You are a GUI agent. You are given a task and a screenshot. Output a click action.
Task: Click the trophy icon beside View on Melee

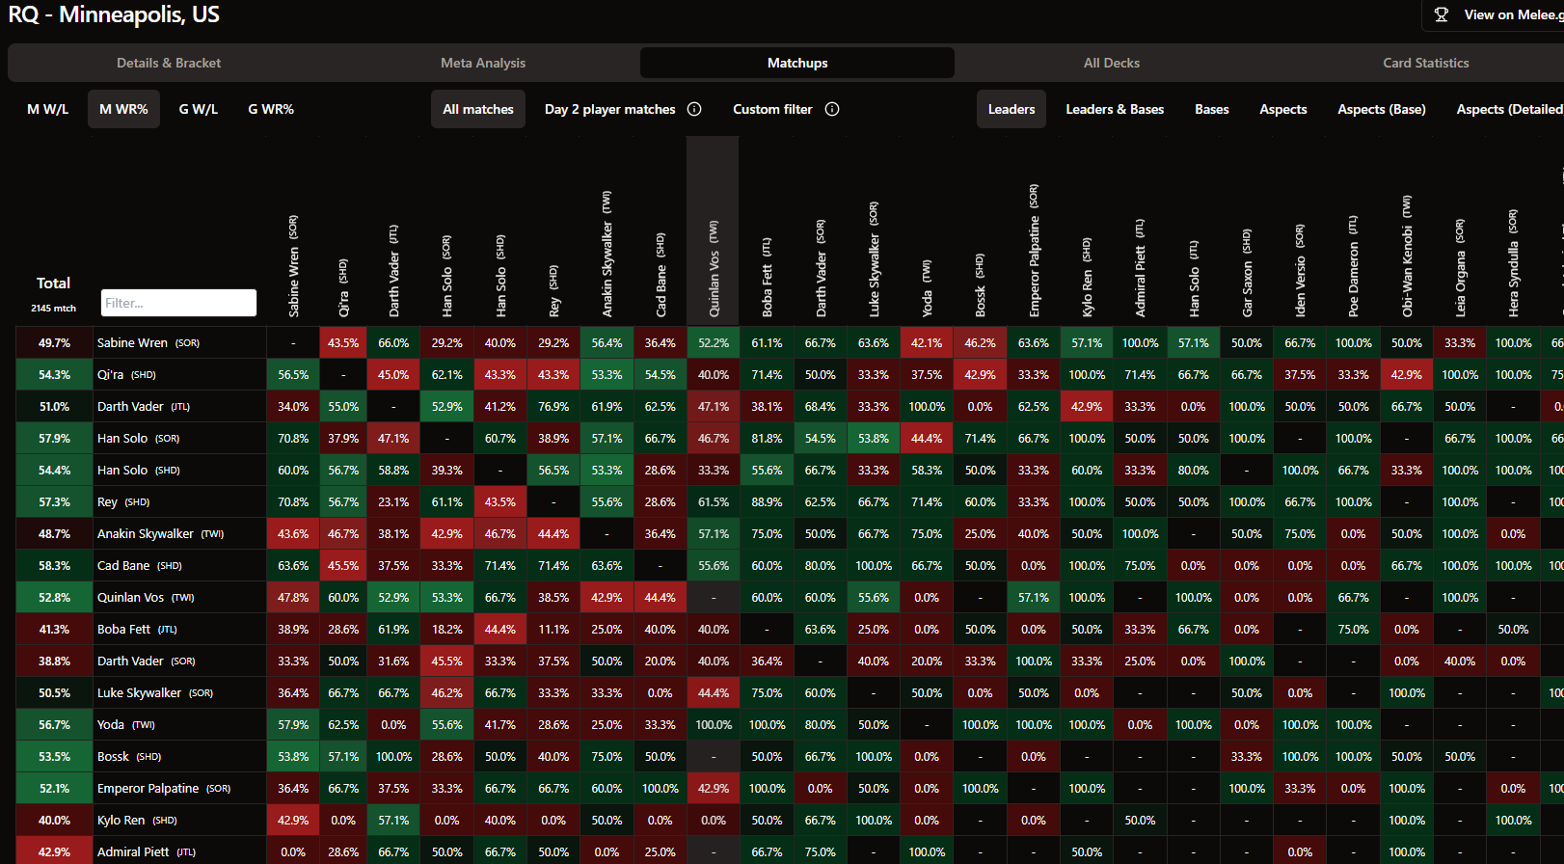coord(1442,14)
